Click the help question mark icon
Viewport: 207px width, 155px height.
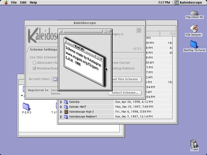(x=139, y=30)
